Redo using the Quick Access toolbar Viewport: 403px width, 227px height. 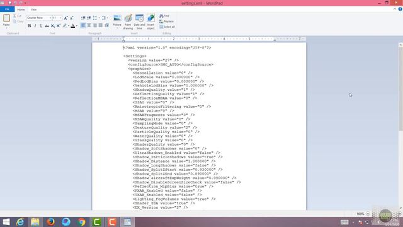click(21, 3)
